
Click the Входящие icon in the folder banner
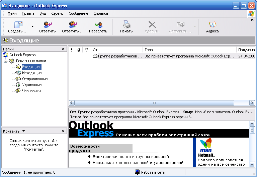click(x=6, y=40)
